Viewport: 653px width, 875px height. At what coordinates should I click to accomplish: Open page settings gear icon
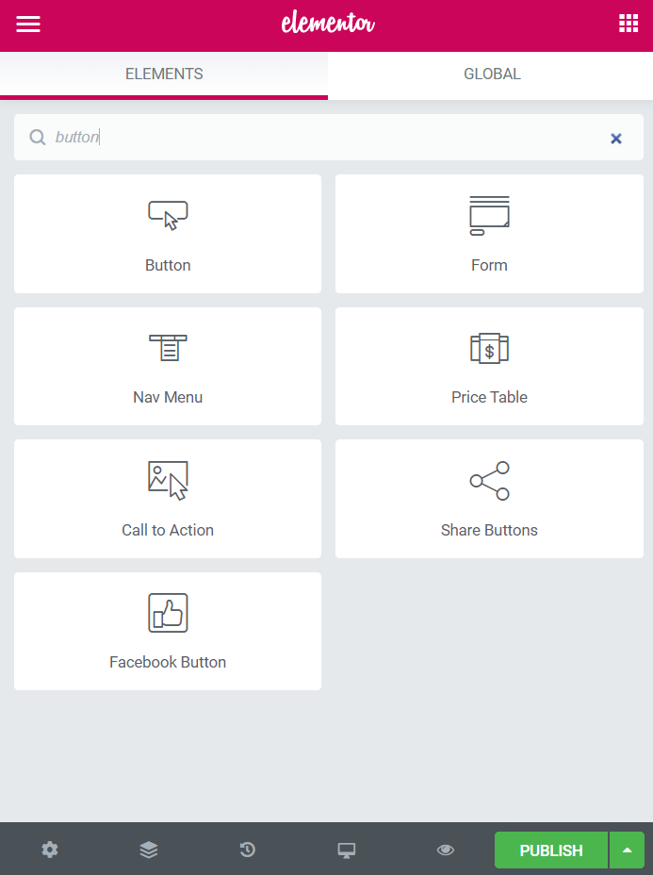tap(50, 850)
